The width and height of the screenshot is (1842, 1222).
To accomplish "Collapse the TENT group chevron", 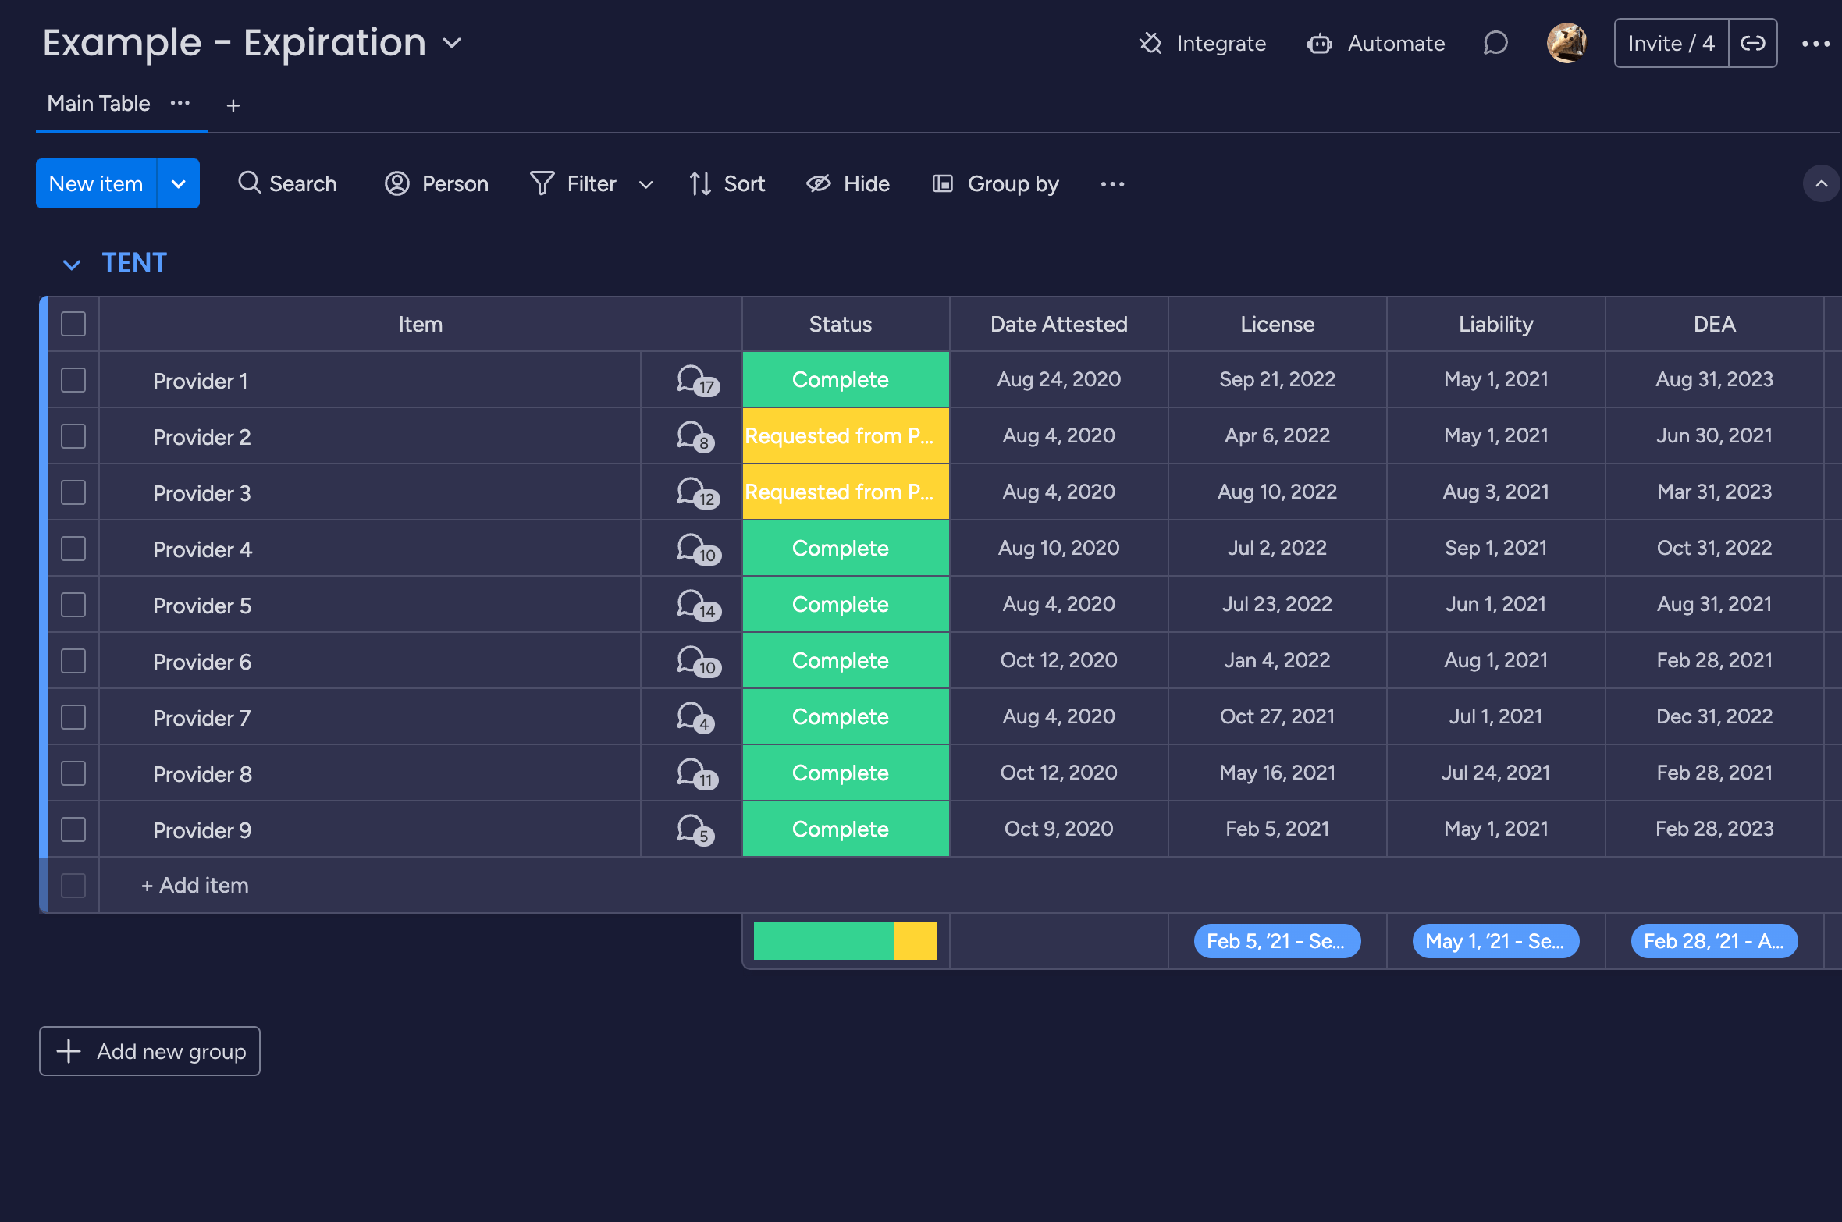I will click(x=72, y=265).
